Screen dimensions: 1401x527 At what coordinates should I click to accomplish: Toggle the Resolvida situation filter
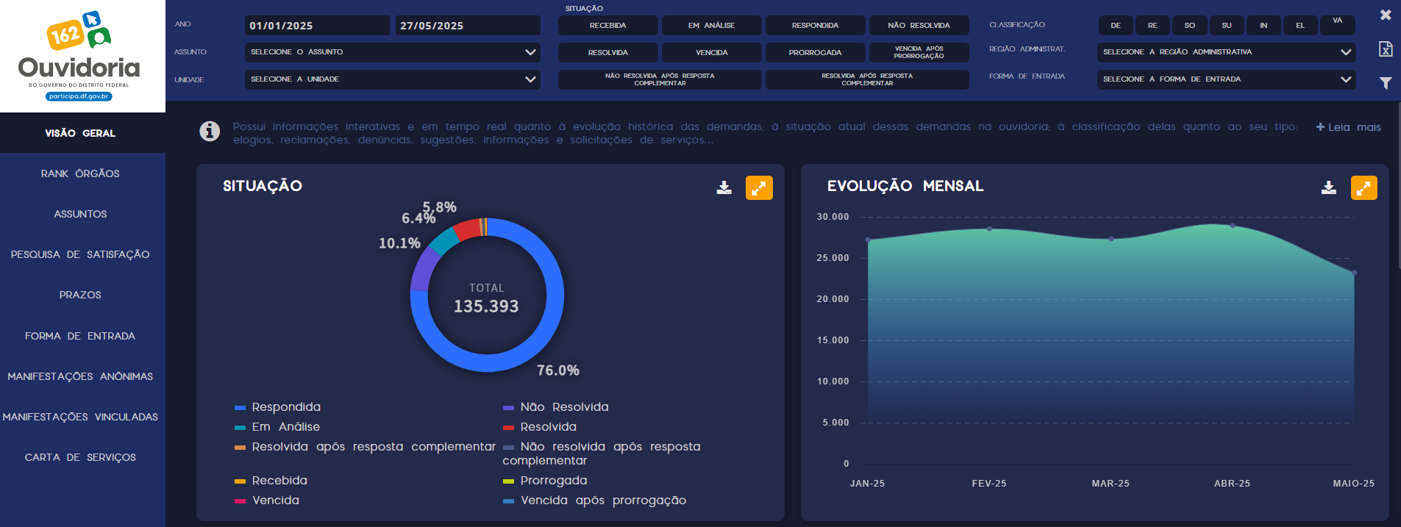click(607, 53)
